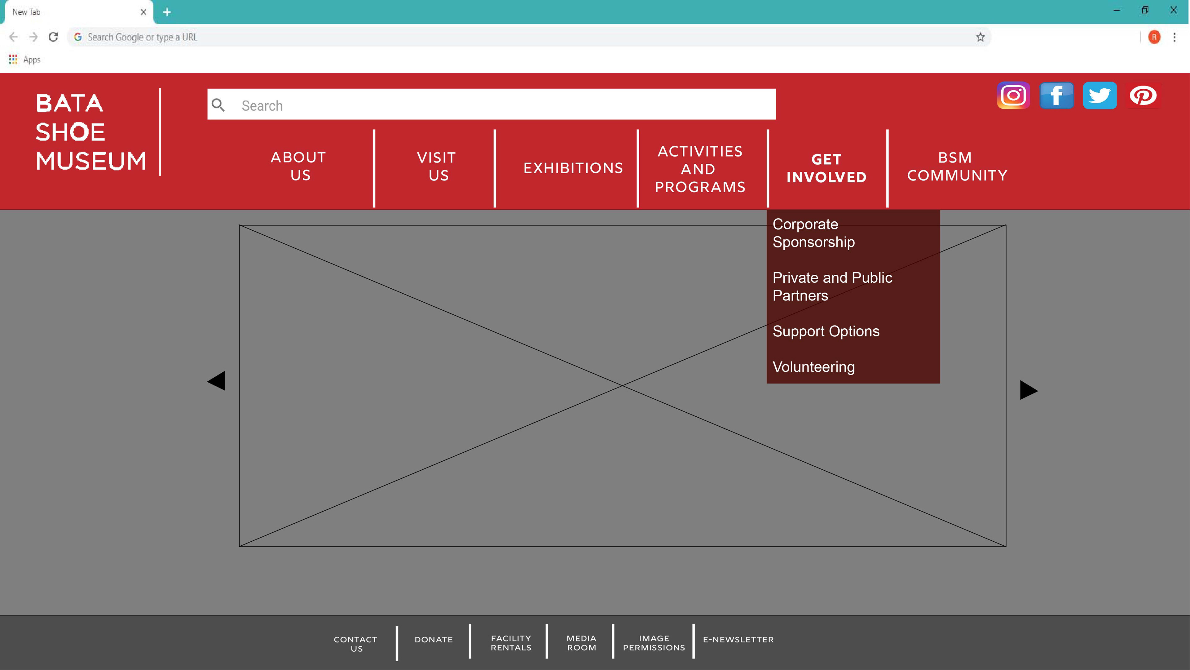1190x670 pixels.
Task: Open the BSM Community menu
Action: pos(957,166)
